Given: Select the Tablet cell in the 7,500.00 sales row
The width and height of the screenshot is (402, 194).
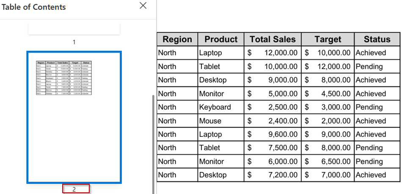Looking at the screenshot, I should pyautogui.click(x=221, y=148).
